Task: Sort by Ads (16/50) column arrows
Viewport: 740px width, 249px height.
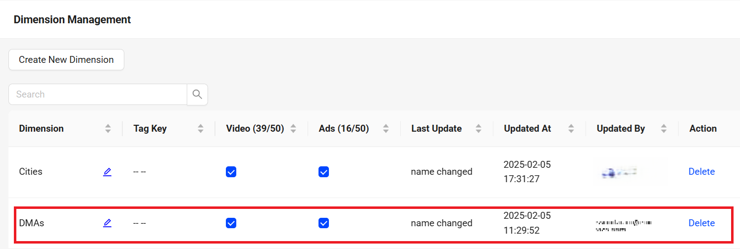Action: click(386, 129)
